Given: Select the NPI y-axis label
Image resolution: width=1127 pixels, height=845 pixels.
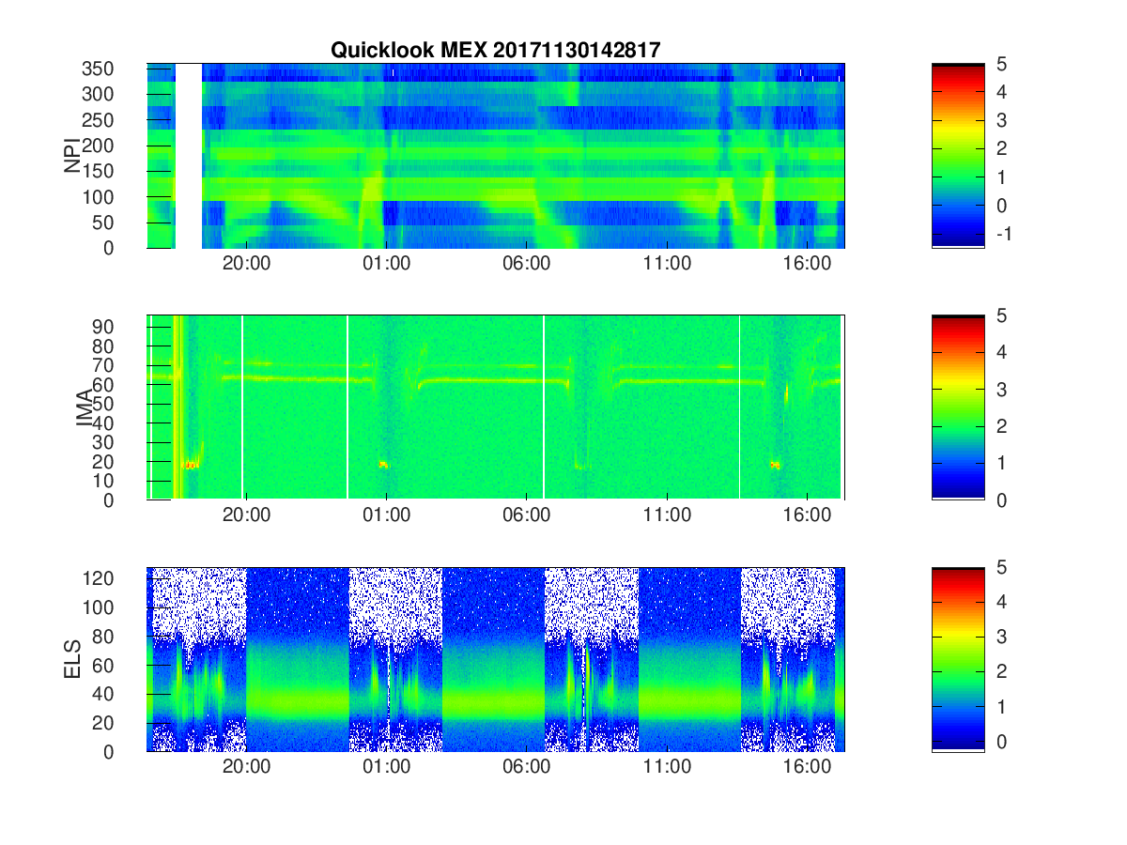Looking at the screenshot, I should [x=72, y=156].
